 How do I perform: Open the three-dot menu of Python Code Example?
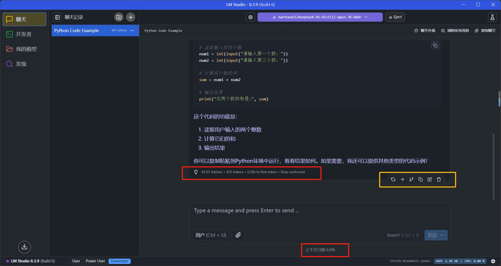coord(132,31)
